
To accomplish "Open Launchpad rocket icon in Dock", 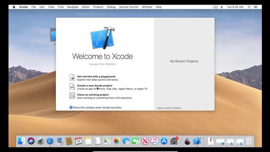I will tap(40, 141).
